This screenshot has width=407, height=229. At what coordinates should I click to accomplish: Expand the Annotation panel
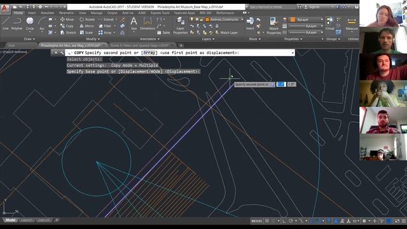(149, 39)
